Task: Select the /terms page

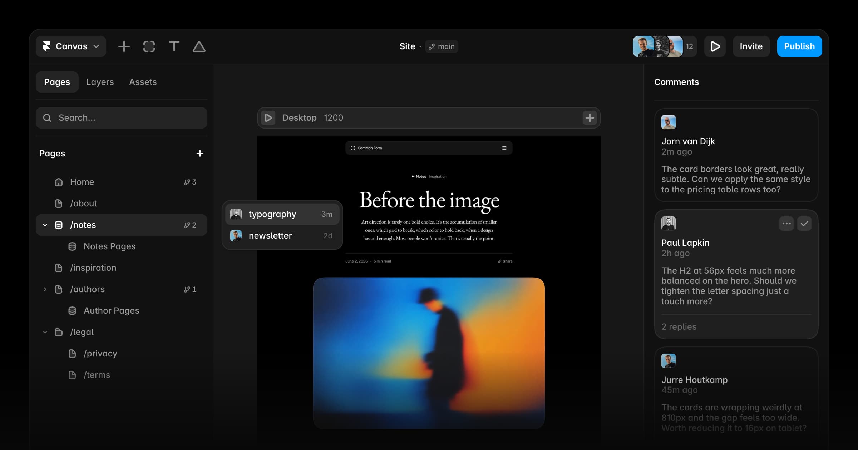Action: point(122,375)
